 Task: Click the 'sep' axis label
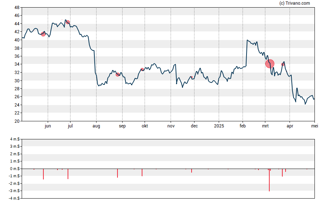[122, 126]
